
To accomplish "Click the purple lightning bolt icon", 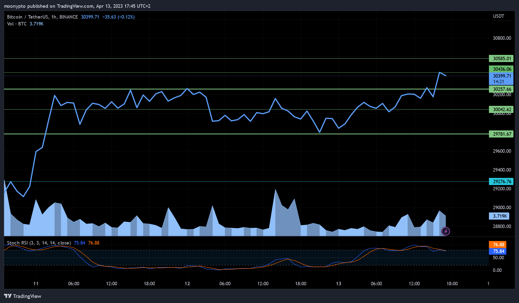I will pos(446,231).
